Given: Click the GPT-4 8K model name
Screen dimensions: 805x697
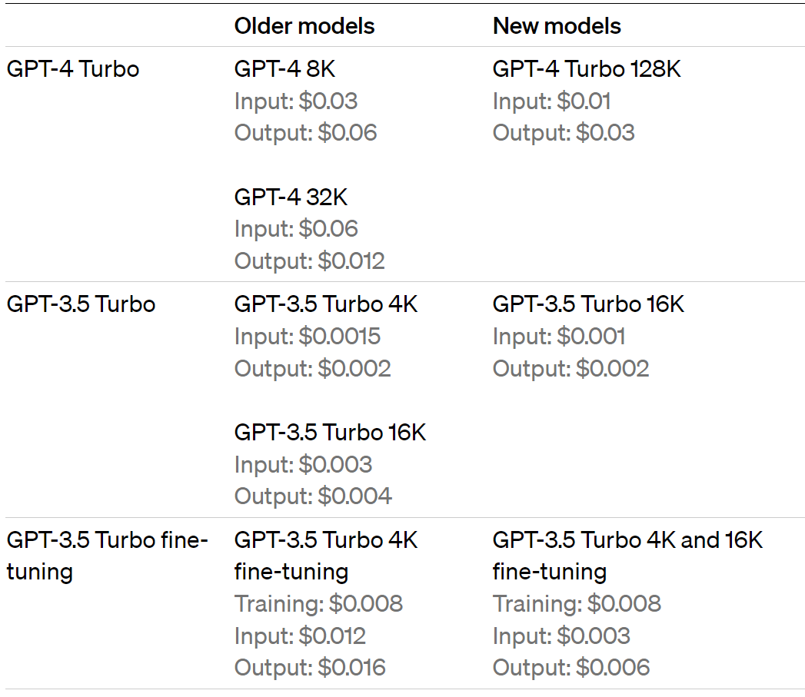Looking at the screenshot, I should point(285,68).
